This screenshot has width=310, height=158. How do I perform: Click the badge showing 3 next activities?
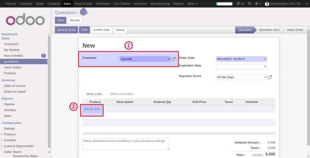(x=43, y=56)
